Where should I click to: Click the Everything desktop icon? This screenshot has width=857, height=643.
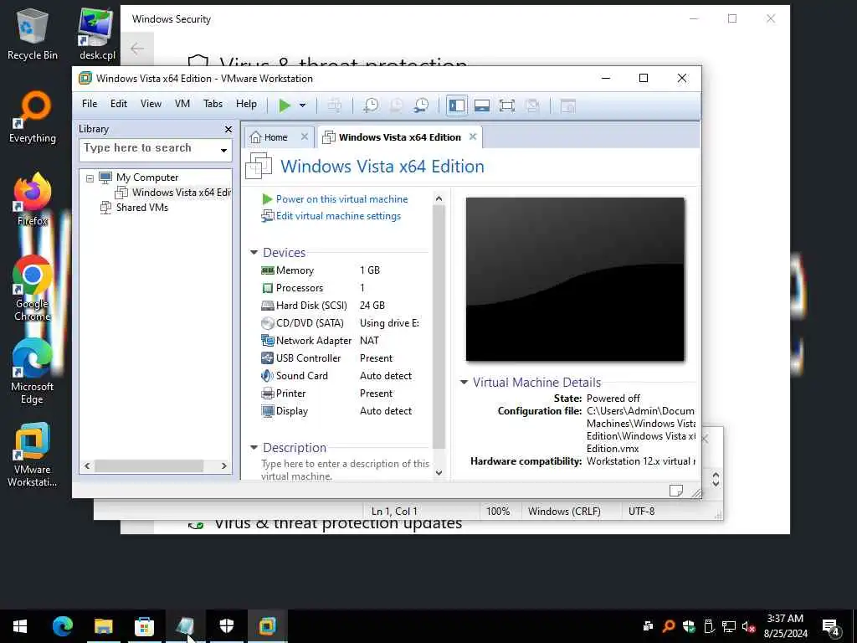click(33, 117)
